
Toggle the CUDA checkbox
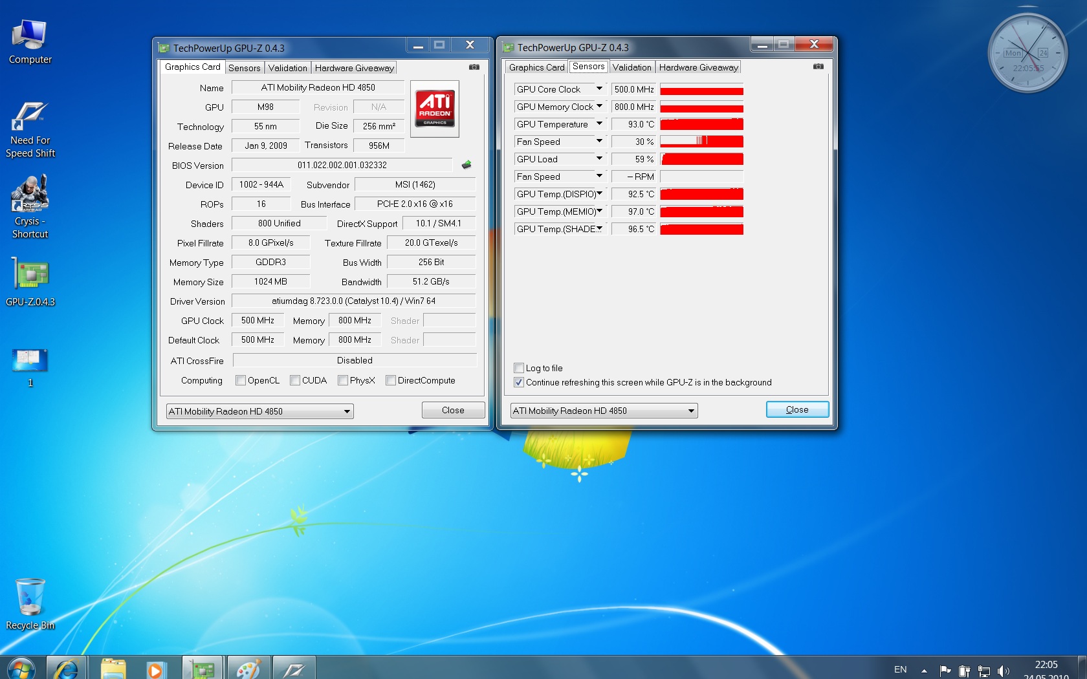pyautogui.click(x=295, y=380)
